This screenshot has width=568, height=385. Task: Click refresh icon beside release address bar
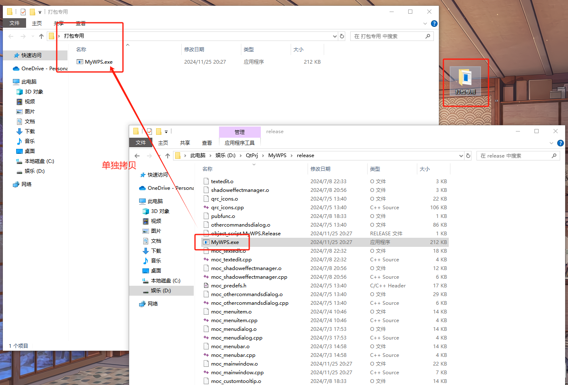[468, 156]
